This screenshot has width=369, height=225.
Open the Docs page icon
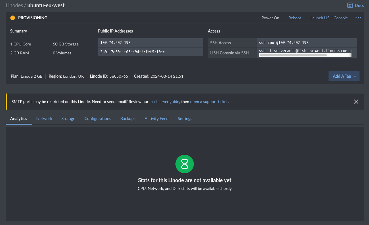pyautogui.click(x=350, y=5)
